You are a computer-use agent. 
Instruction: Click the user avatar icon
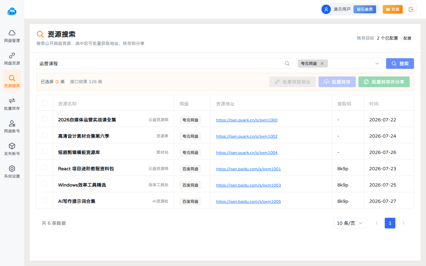click(x=326, y=9)
